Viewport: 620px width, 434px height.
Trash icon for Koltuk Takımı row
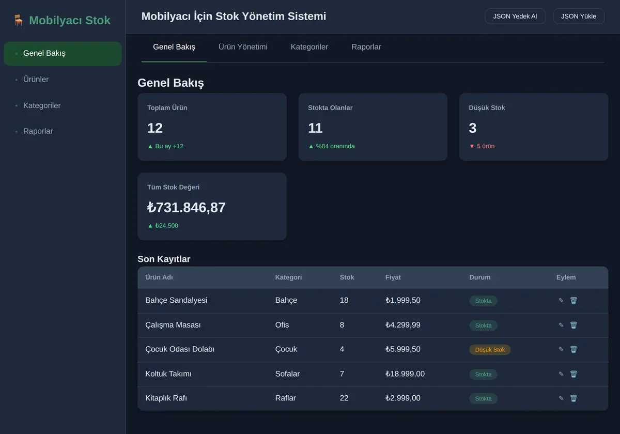[x=574, y=374]
